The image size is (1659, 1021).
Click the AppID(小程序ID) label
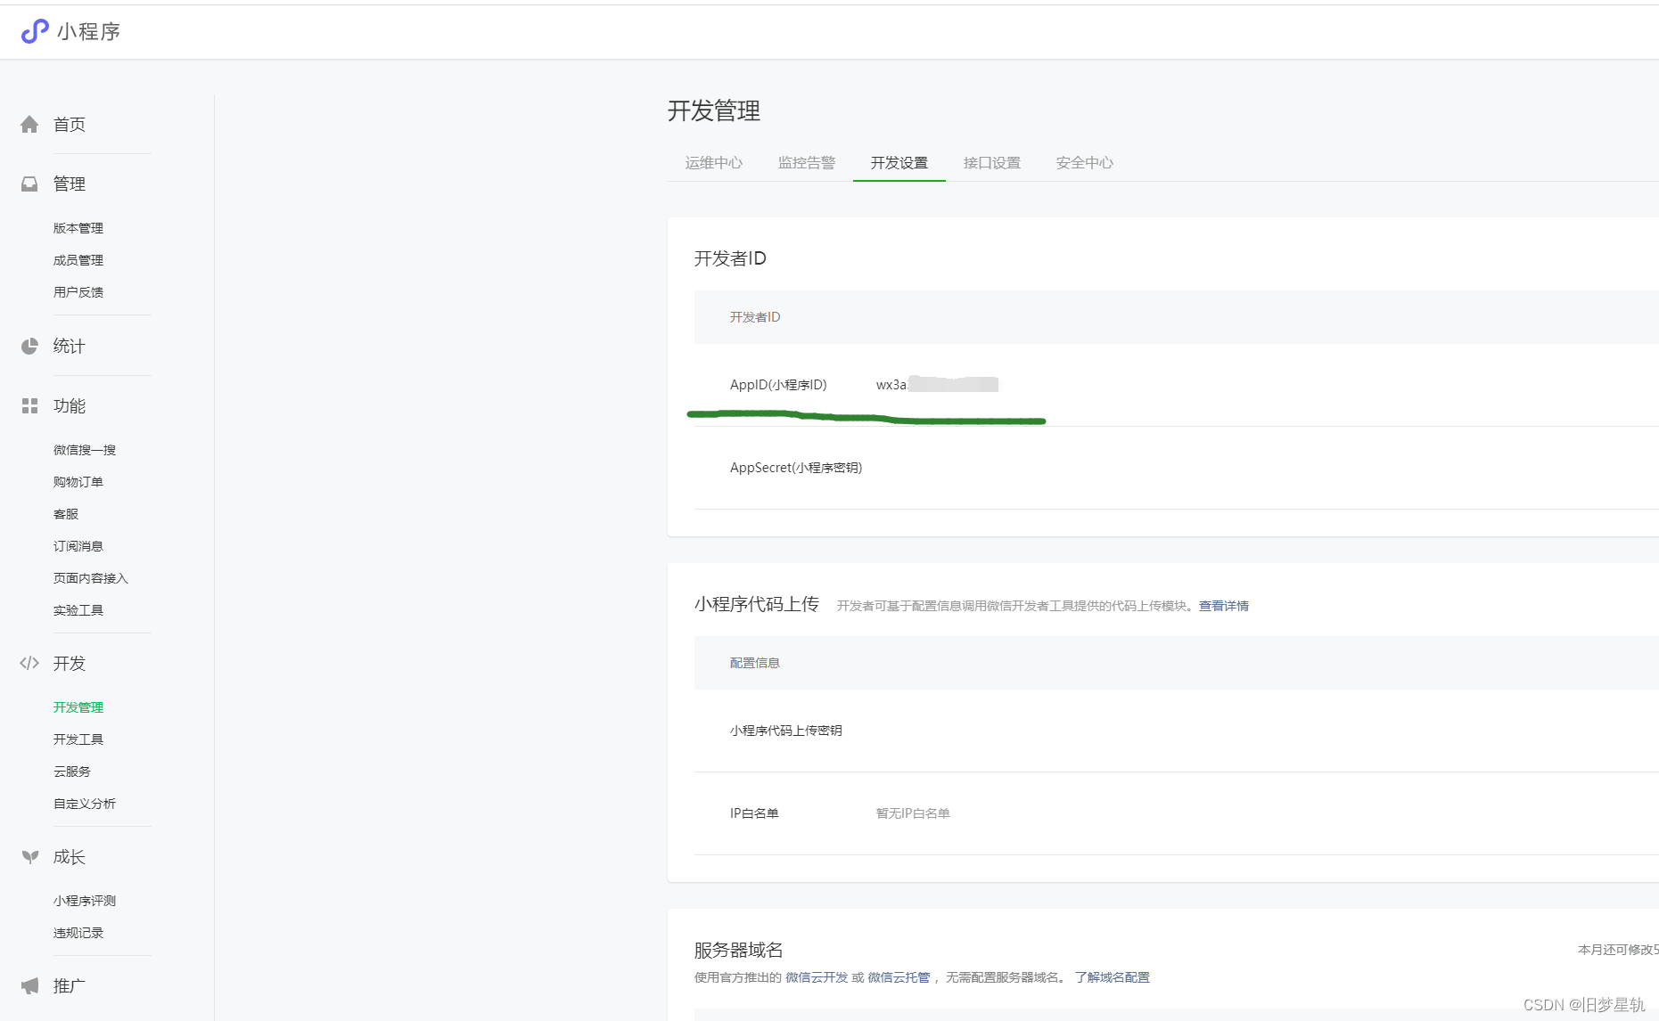(x=778, y=385)
